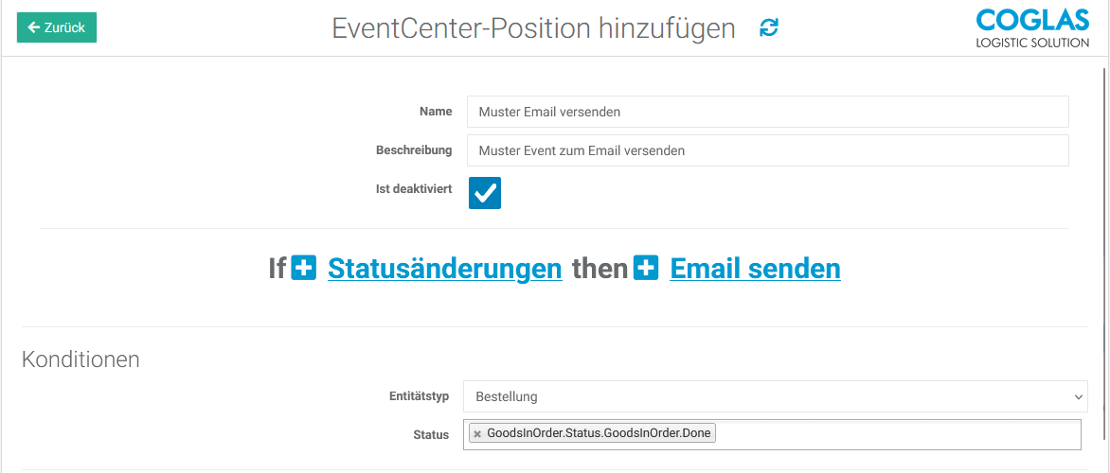Viewport: 1110px width, 473px height.
Task: Focus the Name text field
Action: [767, 112]
